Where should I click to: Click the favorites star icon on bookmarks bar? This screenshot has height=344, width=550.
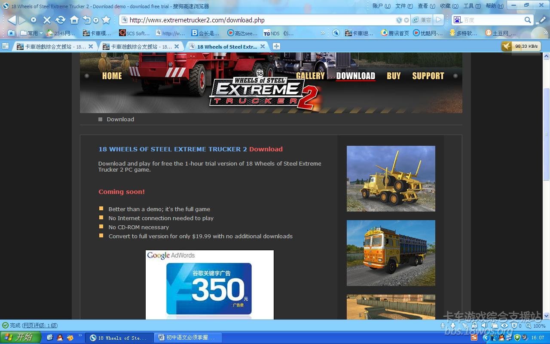(11, 33)
